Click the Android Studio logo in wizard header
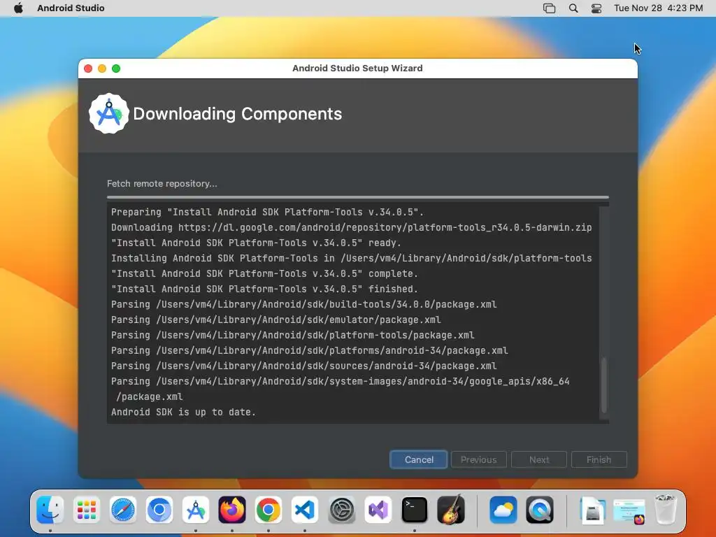The height and width of the screenshot is (537, 716). coord(108,114)
